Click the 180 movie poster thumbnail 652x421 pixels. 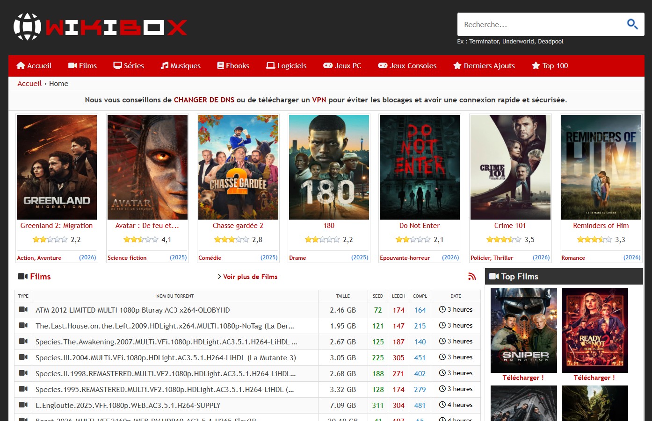329,167
